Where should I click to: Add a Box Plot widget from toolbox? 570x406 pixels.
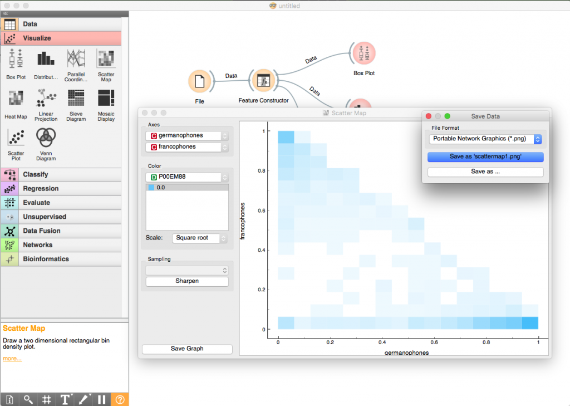click(16, 64)
